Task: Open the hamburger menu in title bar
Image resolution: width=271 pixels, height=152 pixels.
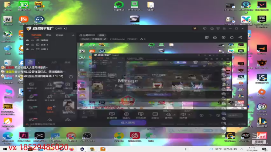Action: click(x=224, y=28)
